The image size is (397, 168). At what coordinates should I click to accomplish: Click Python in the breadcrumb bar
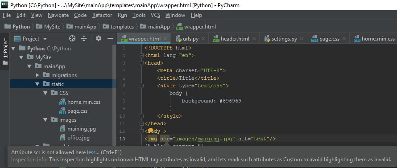pos(21,27)
